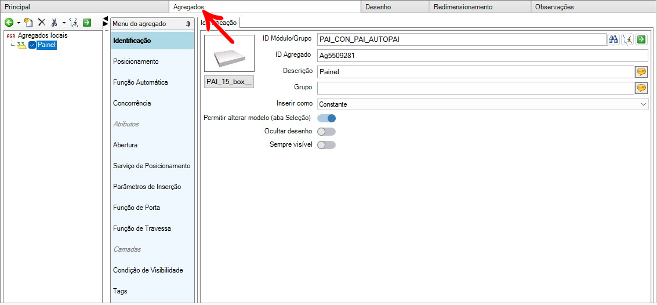
Task: Open the Inserir como dropdown
Action: tap(482, 104)
